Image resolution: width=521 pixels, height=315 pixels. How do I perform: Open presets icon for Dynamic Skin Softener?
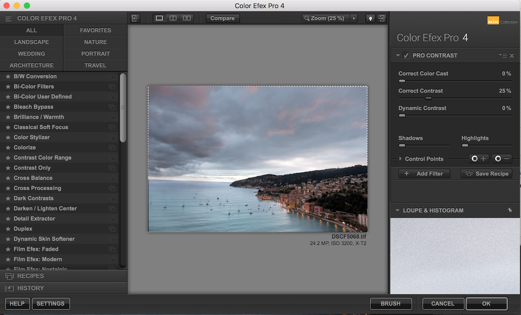pyautogui.click(x=112, y=239)
